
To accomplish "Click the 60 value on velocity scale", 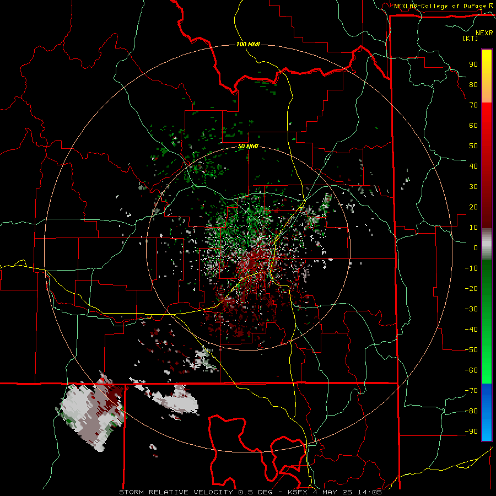I will pyautogui.click(x=473, y=125).
